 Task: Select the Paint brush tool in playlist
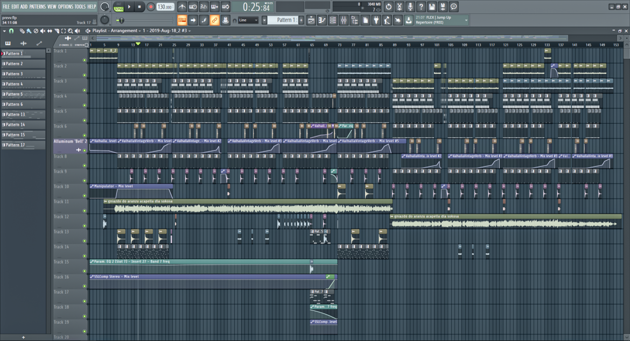tap(29, 31)
